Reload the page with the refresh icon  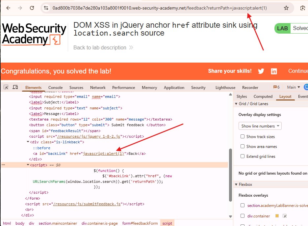[x=32, y=8]
